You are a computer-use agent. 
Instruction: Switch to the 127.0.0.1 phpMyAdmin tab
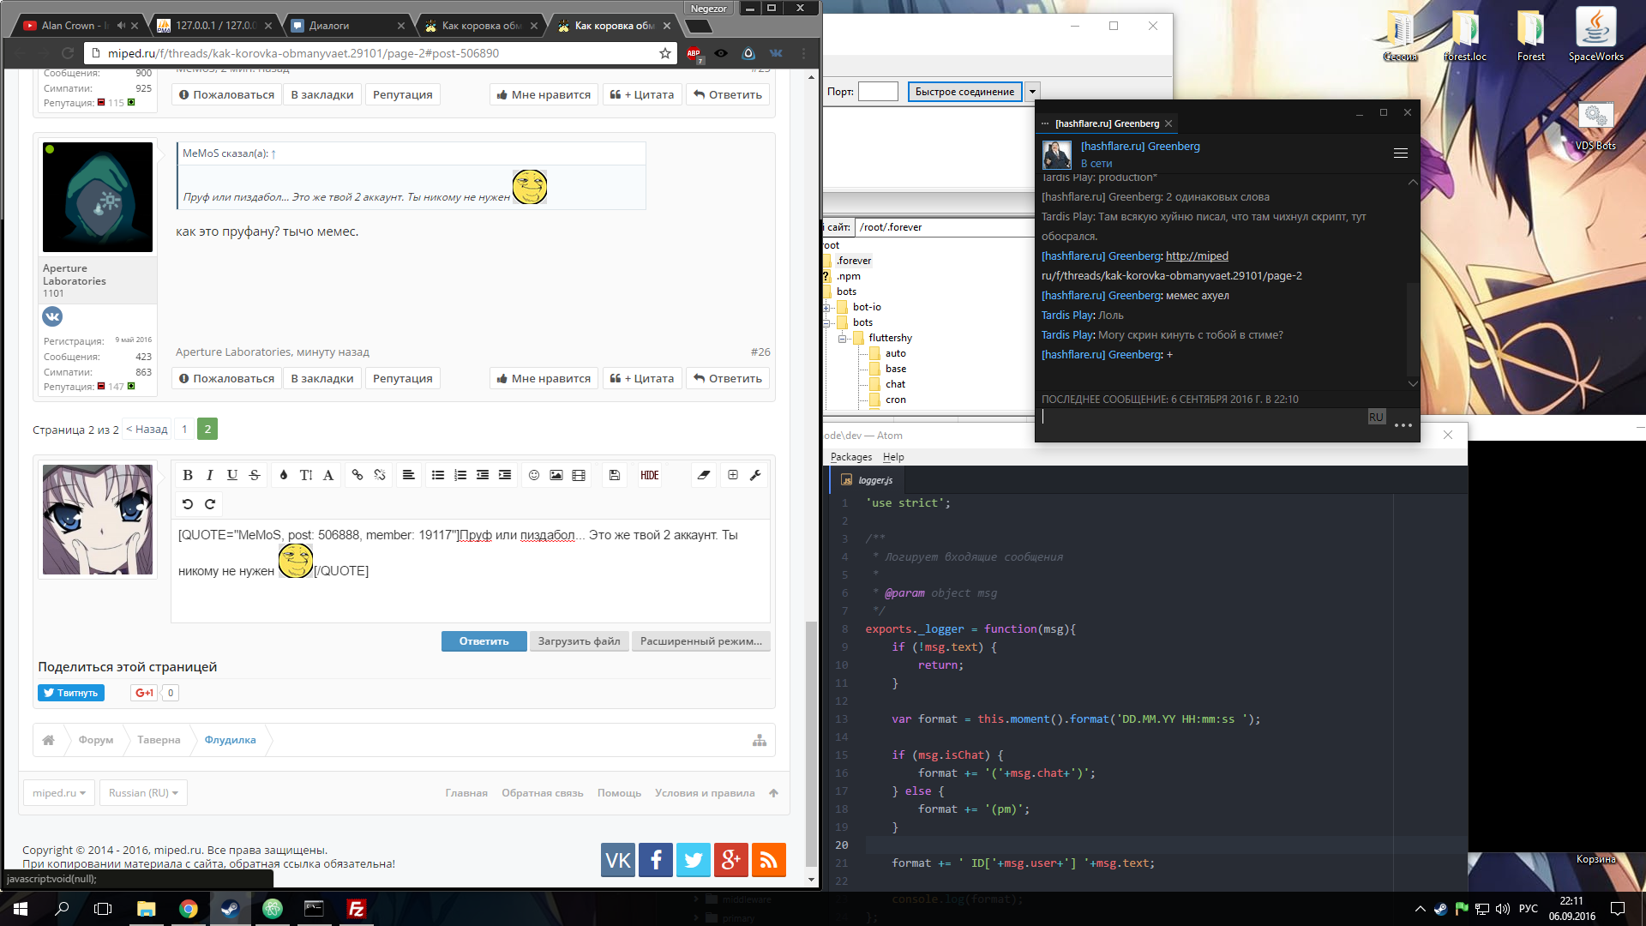point(214,26)
